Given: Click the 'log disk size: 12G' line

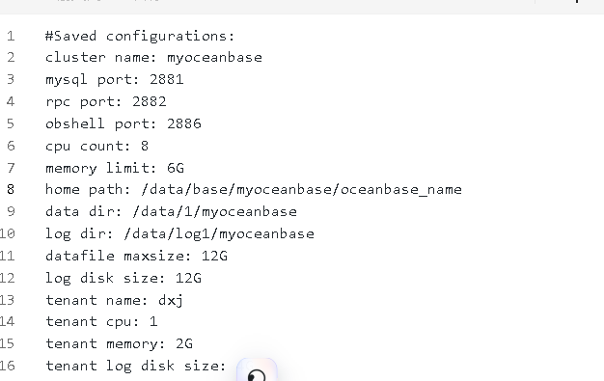Looking at the screenshot, I should pos(124,278).
